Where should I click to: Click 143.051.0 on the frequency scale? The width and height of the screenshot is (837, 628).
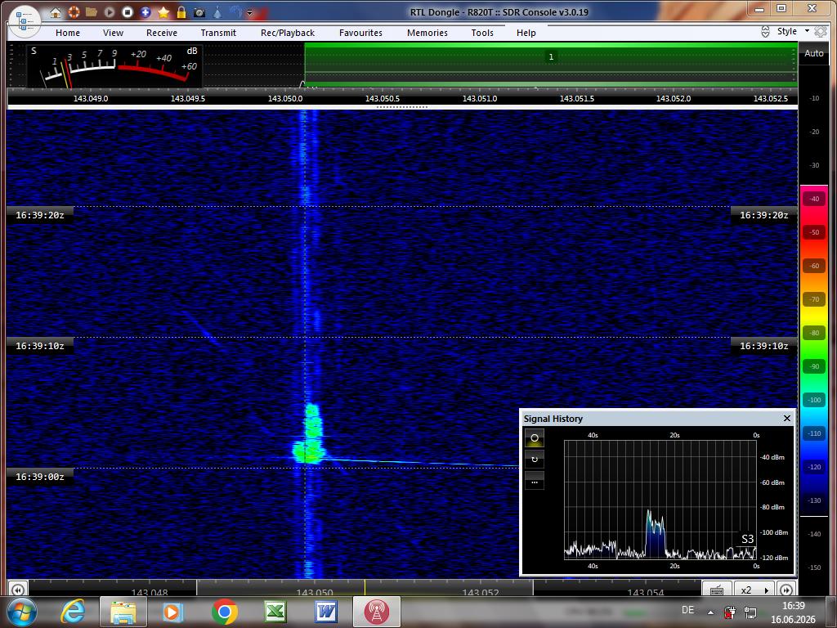(479, 99)
